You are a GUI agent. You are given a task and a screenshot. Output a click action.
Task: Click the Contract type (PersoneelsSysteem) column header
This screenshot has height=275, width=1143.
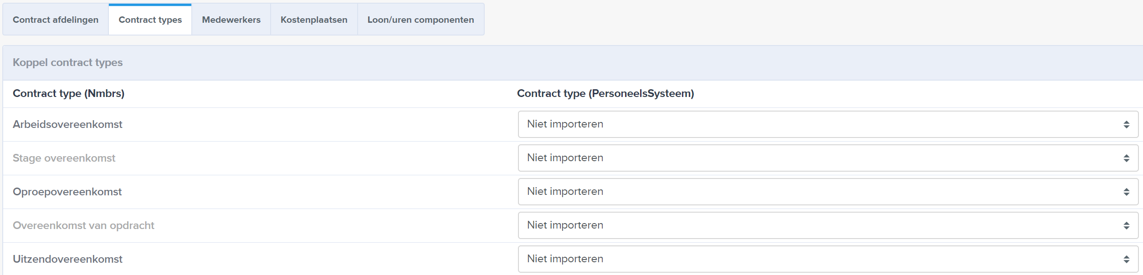pyautogui.click(x=605, y=93)
